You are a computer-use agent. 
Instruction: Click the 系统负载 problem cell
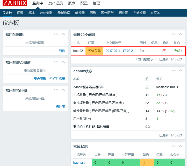click(94, 51)
